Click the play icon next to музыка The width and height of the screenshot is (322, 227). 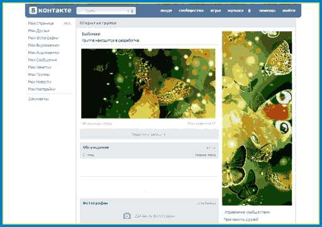pyautogui.click(x=249, y=11)
